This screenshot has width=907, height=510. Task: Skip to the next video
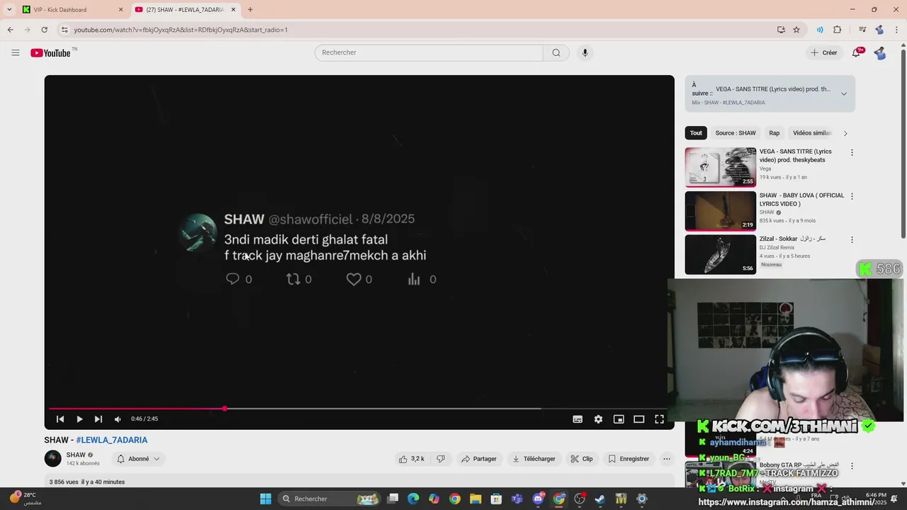click(x=98, y=419)
